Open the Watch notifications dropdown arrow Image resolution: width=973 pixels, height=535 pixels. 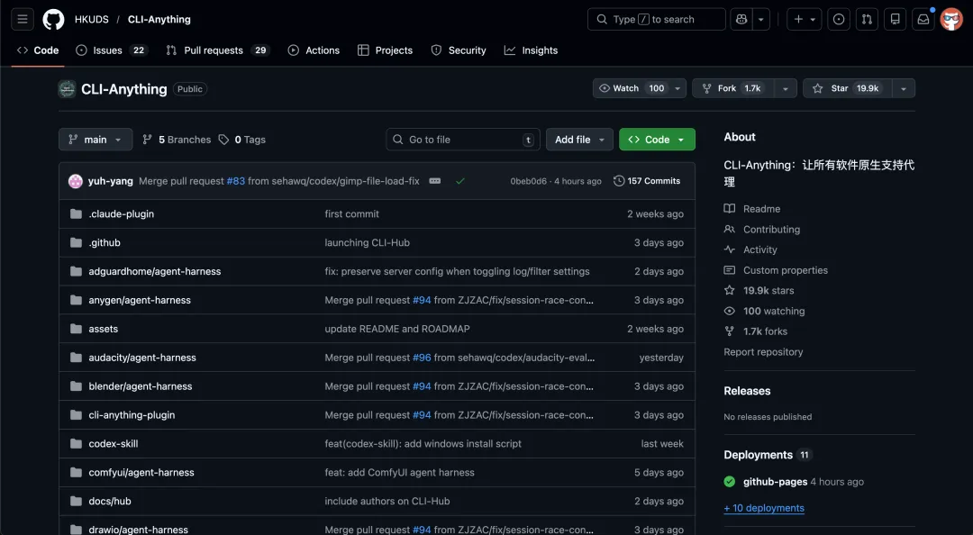pos(677,88)
